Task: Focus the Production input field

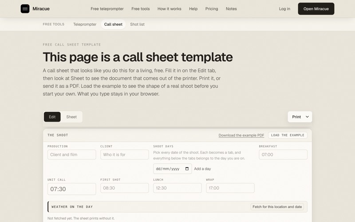Action: (x=72, y=155)
